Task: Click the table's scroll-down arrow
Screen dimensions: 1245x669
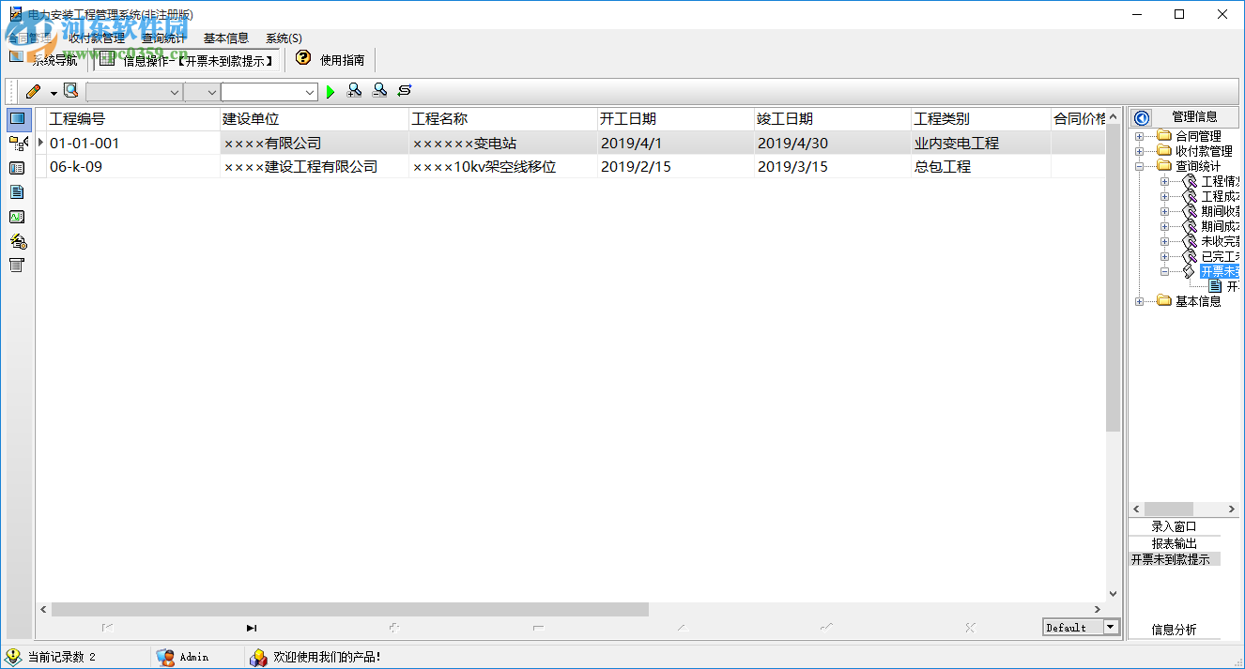Action: pyautogui.click(x=1114, y=594)
